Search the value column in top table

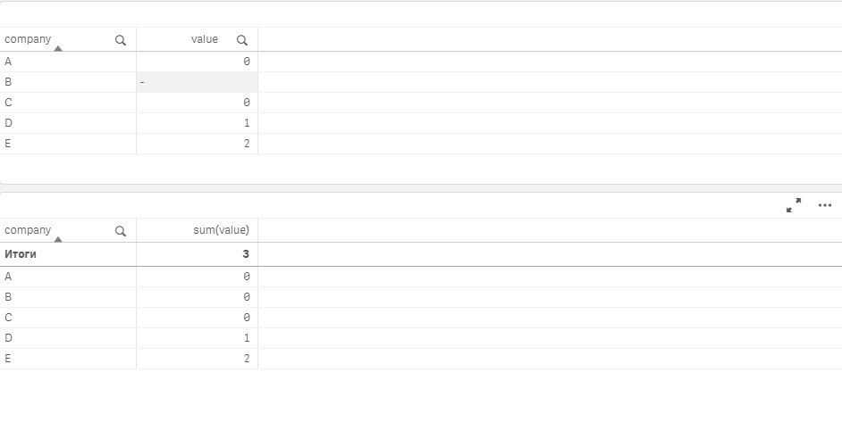click(242, 40)
